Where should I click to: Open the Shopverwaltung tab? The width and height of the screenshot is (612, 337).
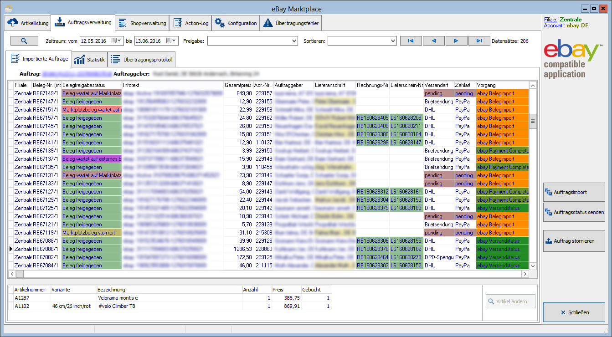(142, 23)
